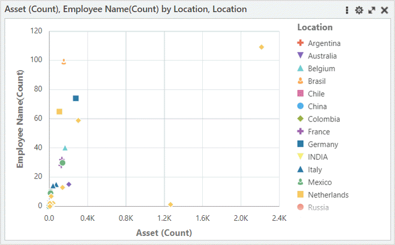Click the 1.2K x-axis label
Screen dimensions: 395x245
(164, 218)
